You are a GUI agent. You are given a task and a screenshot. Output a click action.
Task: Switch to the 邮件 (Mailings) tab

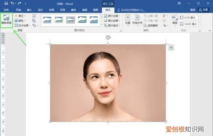(x=73, y=10)
